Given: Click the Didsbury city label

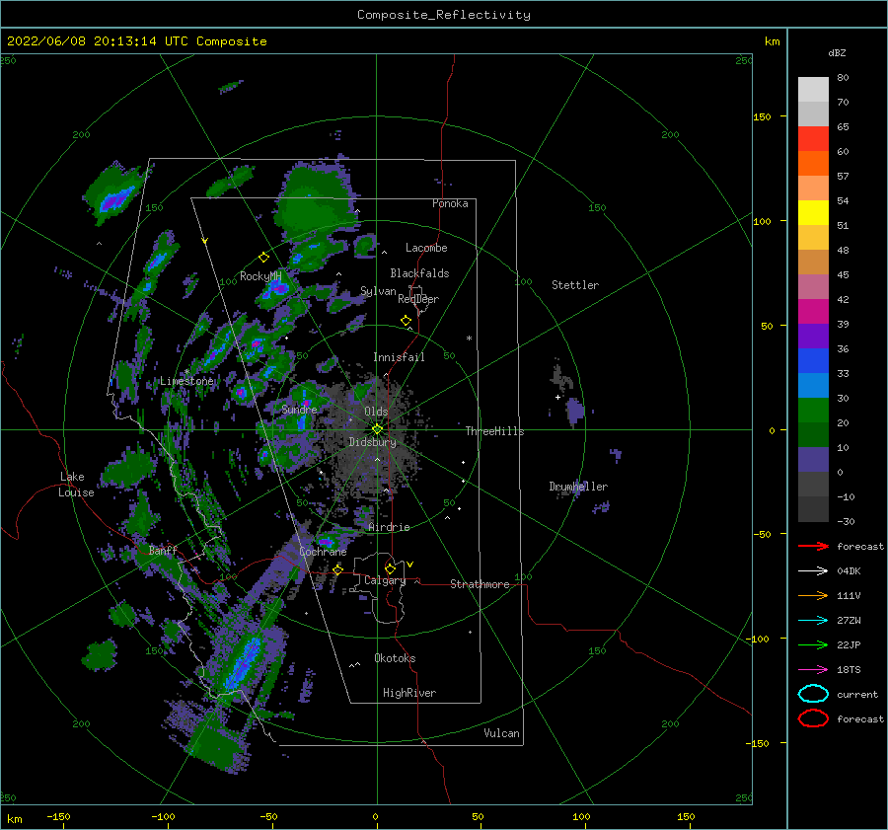Looking at the screenshot, I should tap(373, 442).
